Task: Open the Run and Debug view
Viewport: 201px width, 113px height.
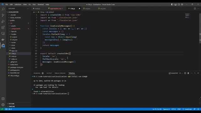Action: pos(3,21)
